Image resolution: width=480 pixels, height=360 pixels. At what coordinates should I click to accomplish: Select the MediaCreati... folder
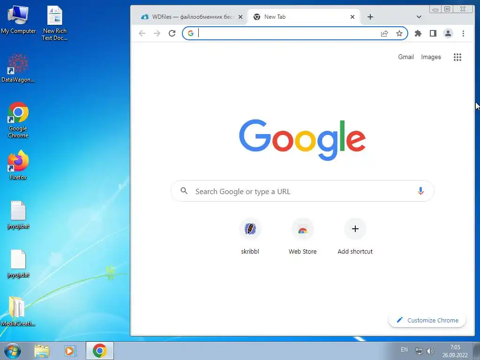coord(18,311)
